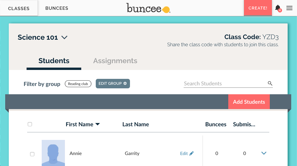Click the gear icon on Edit Group

click(x=125, y=84)
